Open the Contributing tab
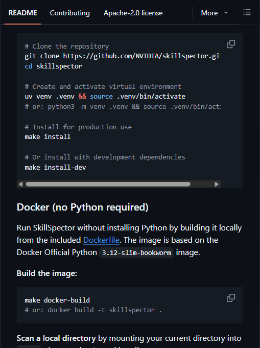Screen dimensions: 260x348 click(69, 13)
